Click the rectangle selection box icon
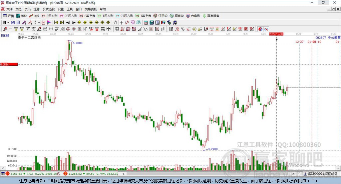 click(117, 29)
